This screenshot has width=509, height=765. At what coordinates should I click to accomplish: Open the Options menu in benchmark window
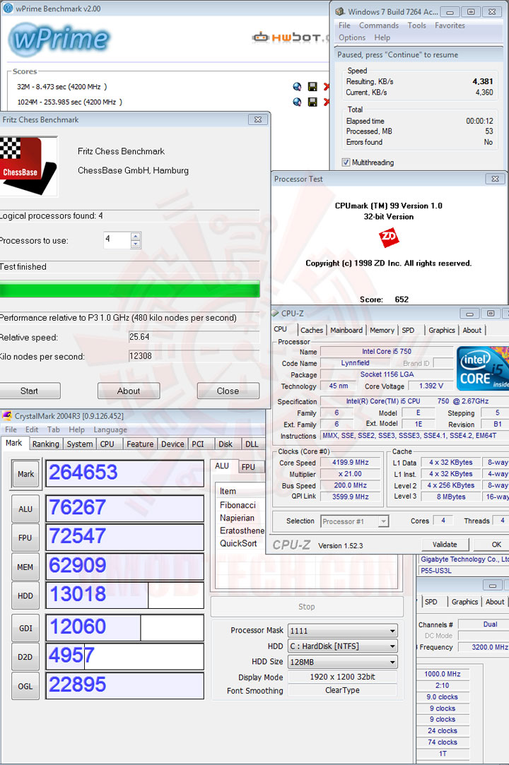352,37
